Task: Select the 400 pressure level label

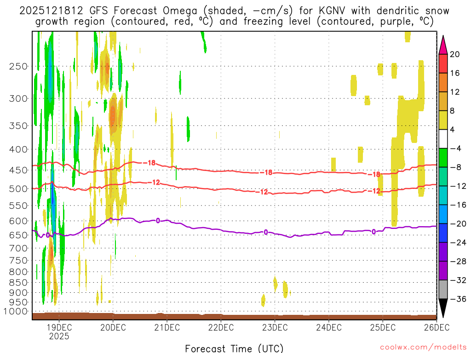Action: tap(18, 149)
